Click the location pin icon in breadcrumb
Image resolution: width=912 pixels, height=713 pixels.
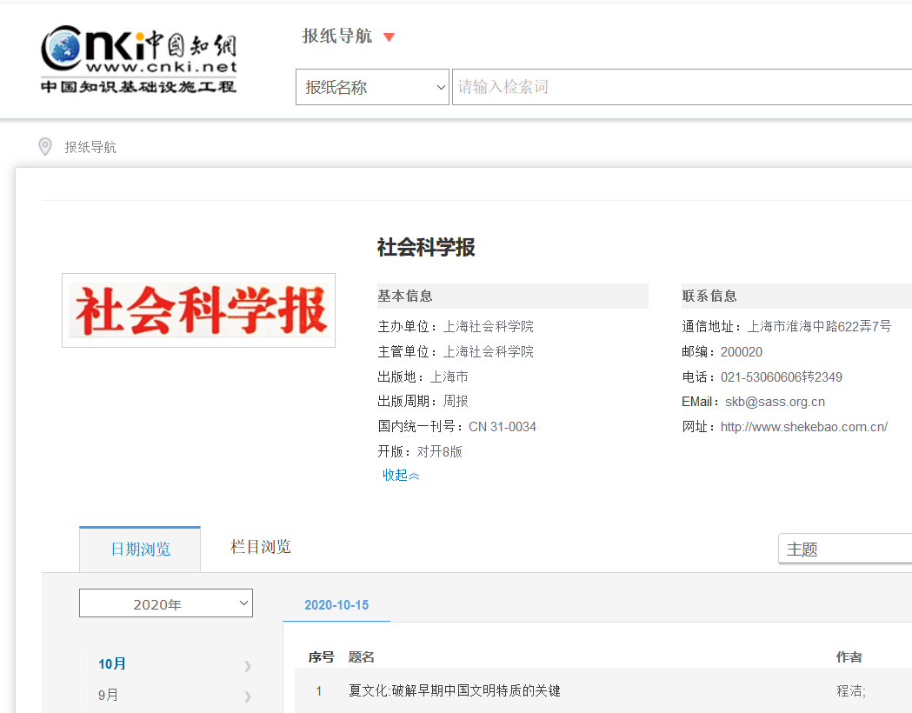[x=45, y=147]
